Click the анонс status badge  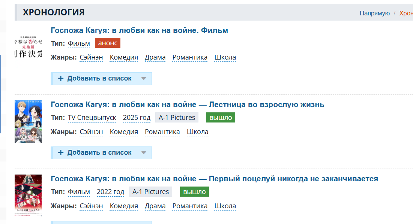107,43
